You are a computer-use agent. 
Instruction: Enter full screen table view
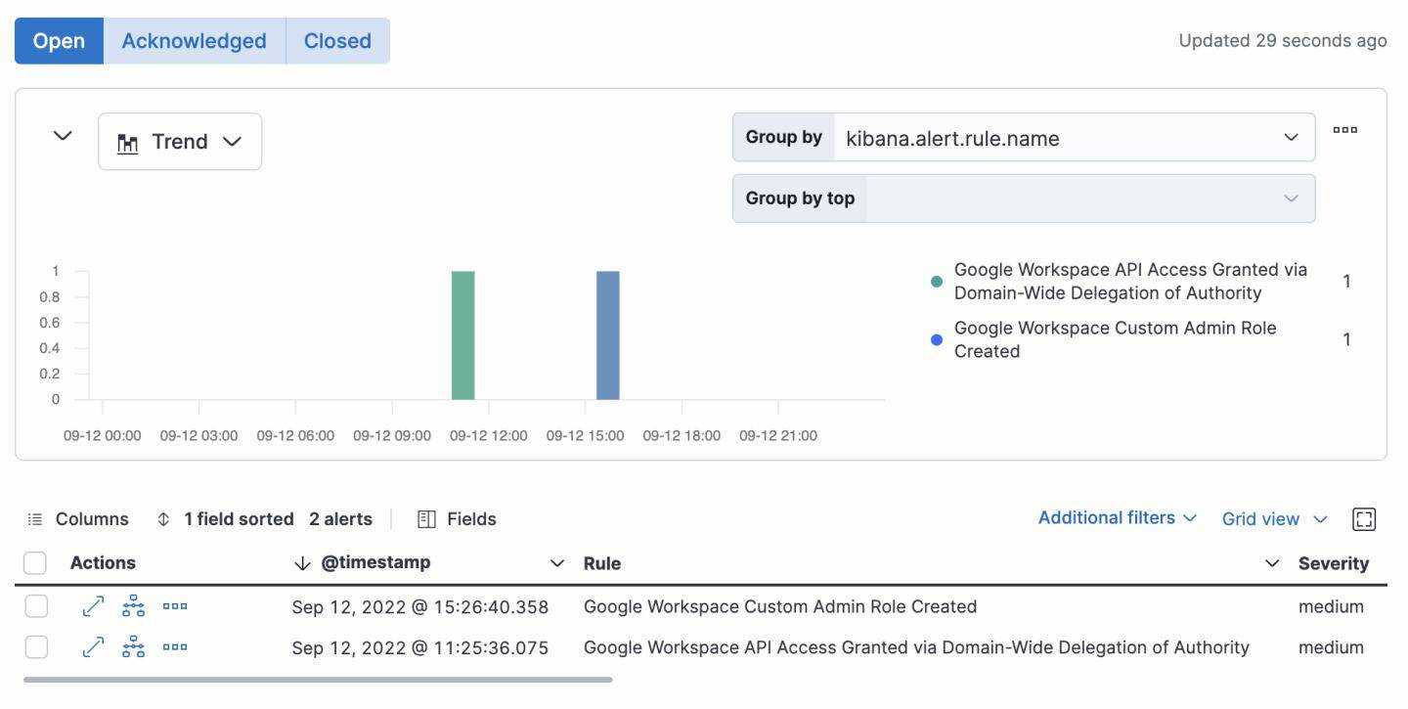pos(1364,519)
